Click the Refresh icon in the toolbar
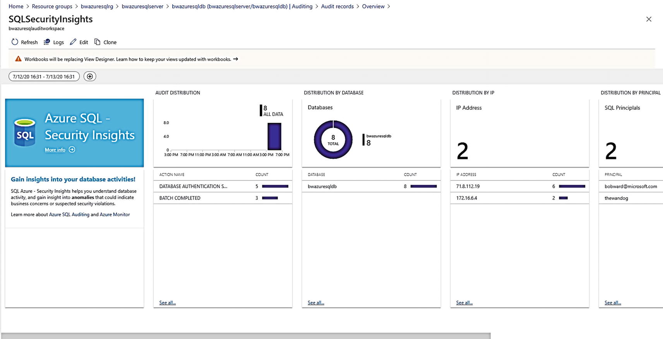663x339 pixels. pos(15,42)
